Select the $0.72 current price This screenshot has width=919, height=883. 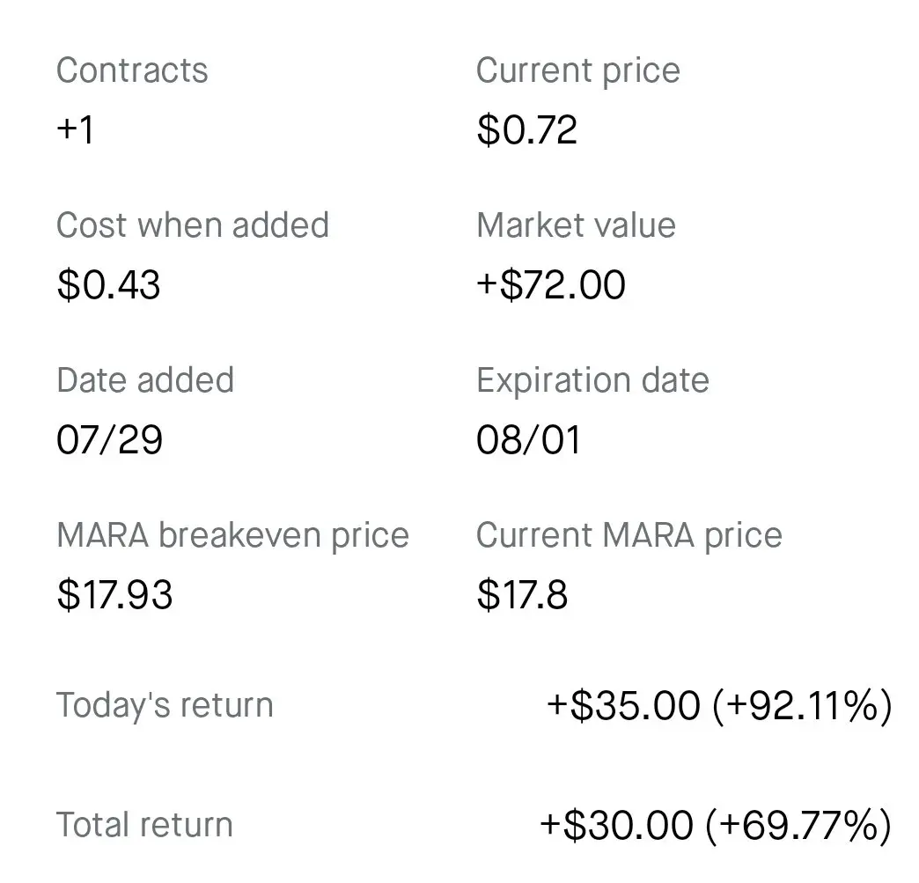coord(527,129)
